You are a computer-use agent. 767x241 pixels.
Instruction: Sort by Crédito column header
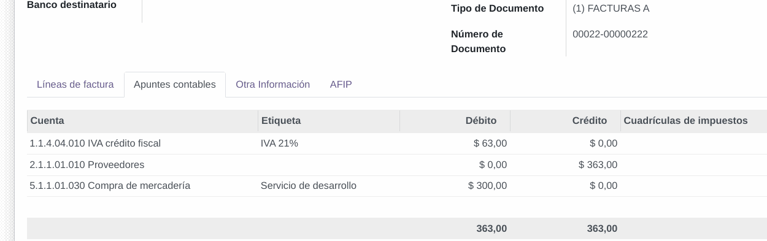(x=565, y=121)
